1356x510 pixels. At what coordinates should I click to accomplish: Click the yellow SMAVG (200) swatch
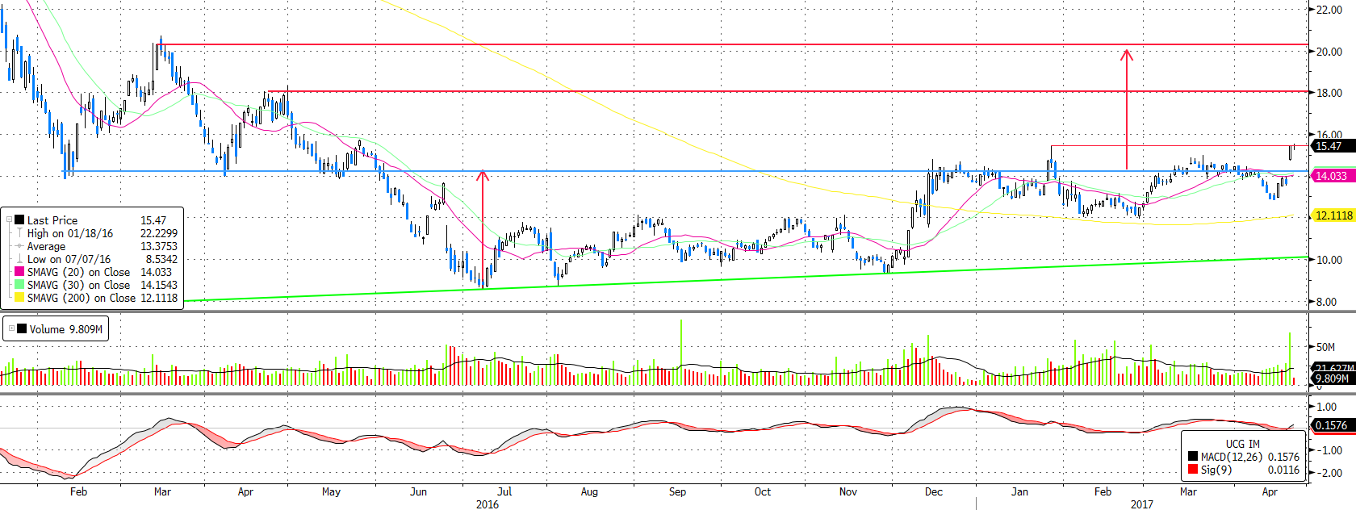coord(19,298)
